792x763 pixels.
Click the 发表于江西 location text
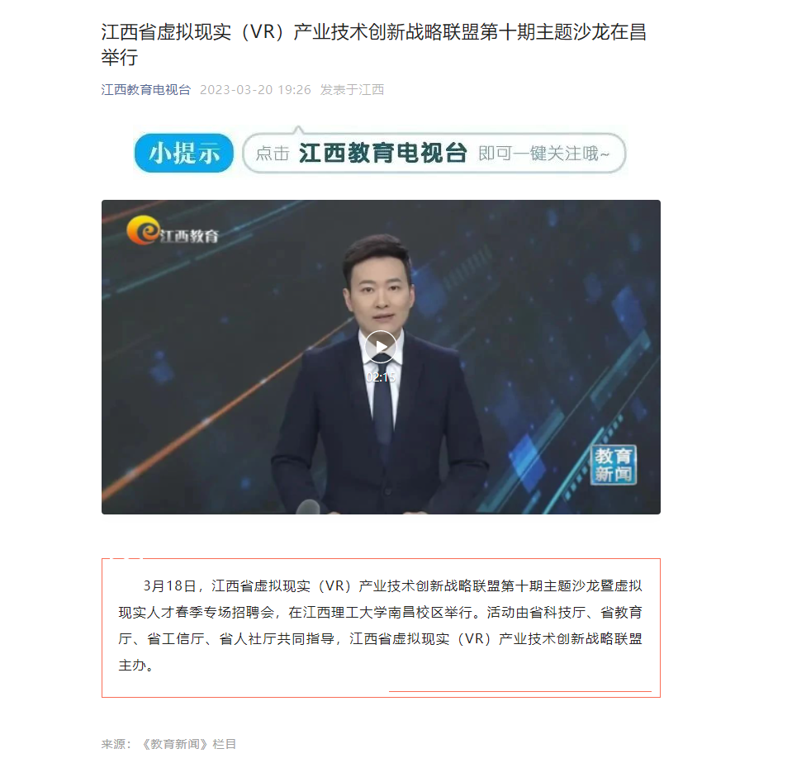pos(352,90)
